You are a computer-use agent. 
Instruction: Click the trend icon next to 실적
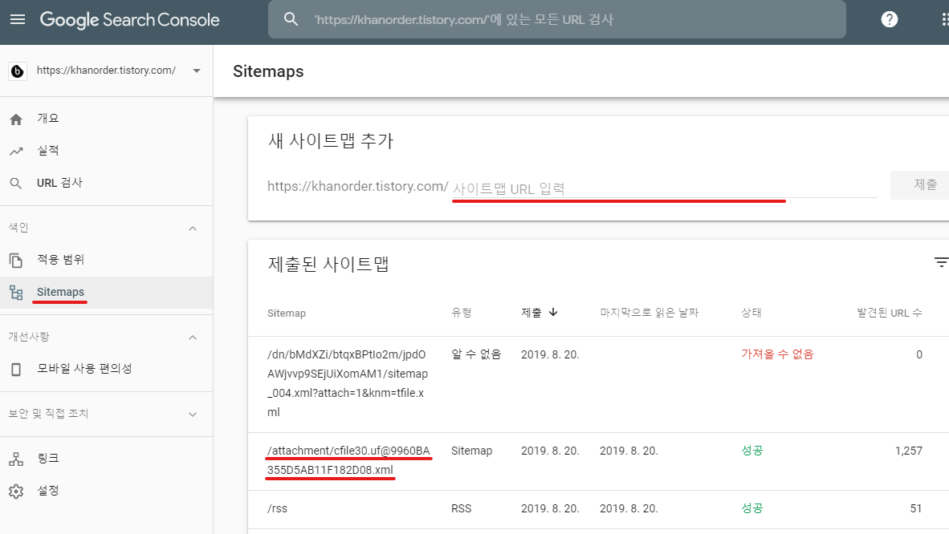click(16, 152)
